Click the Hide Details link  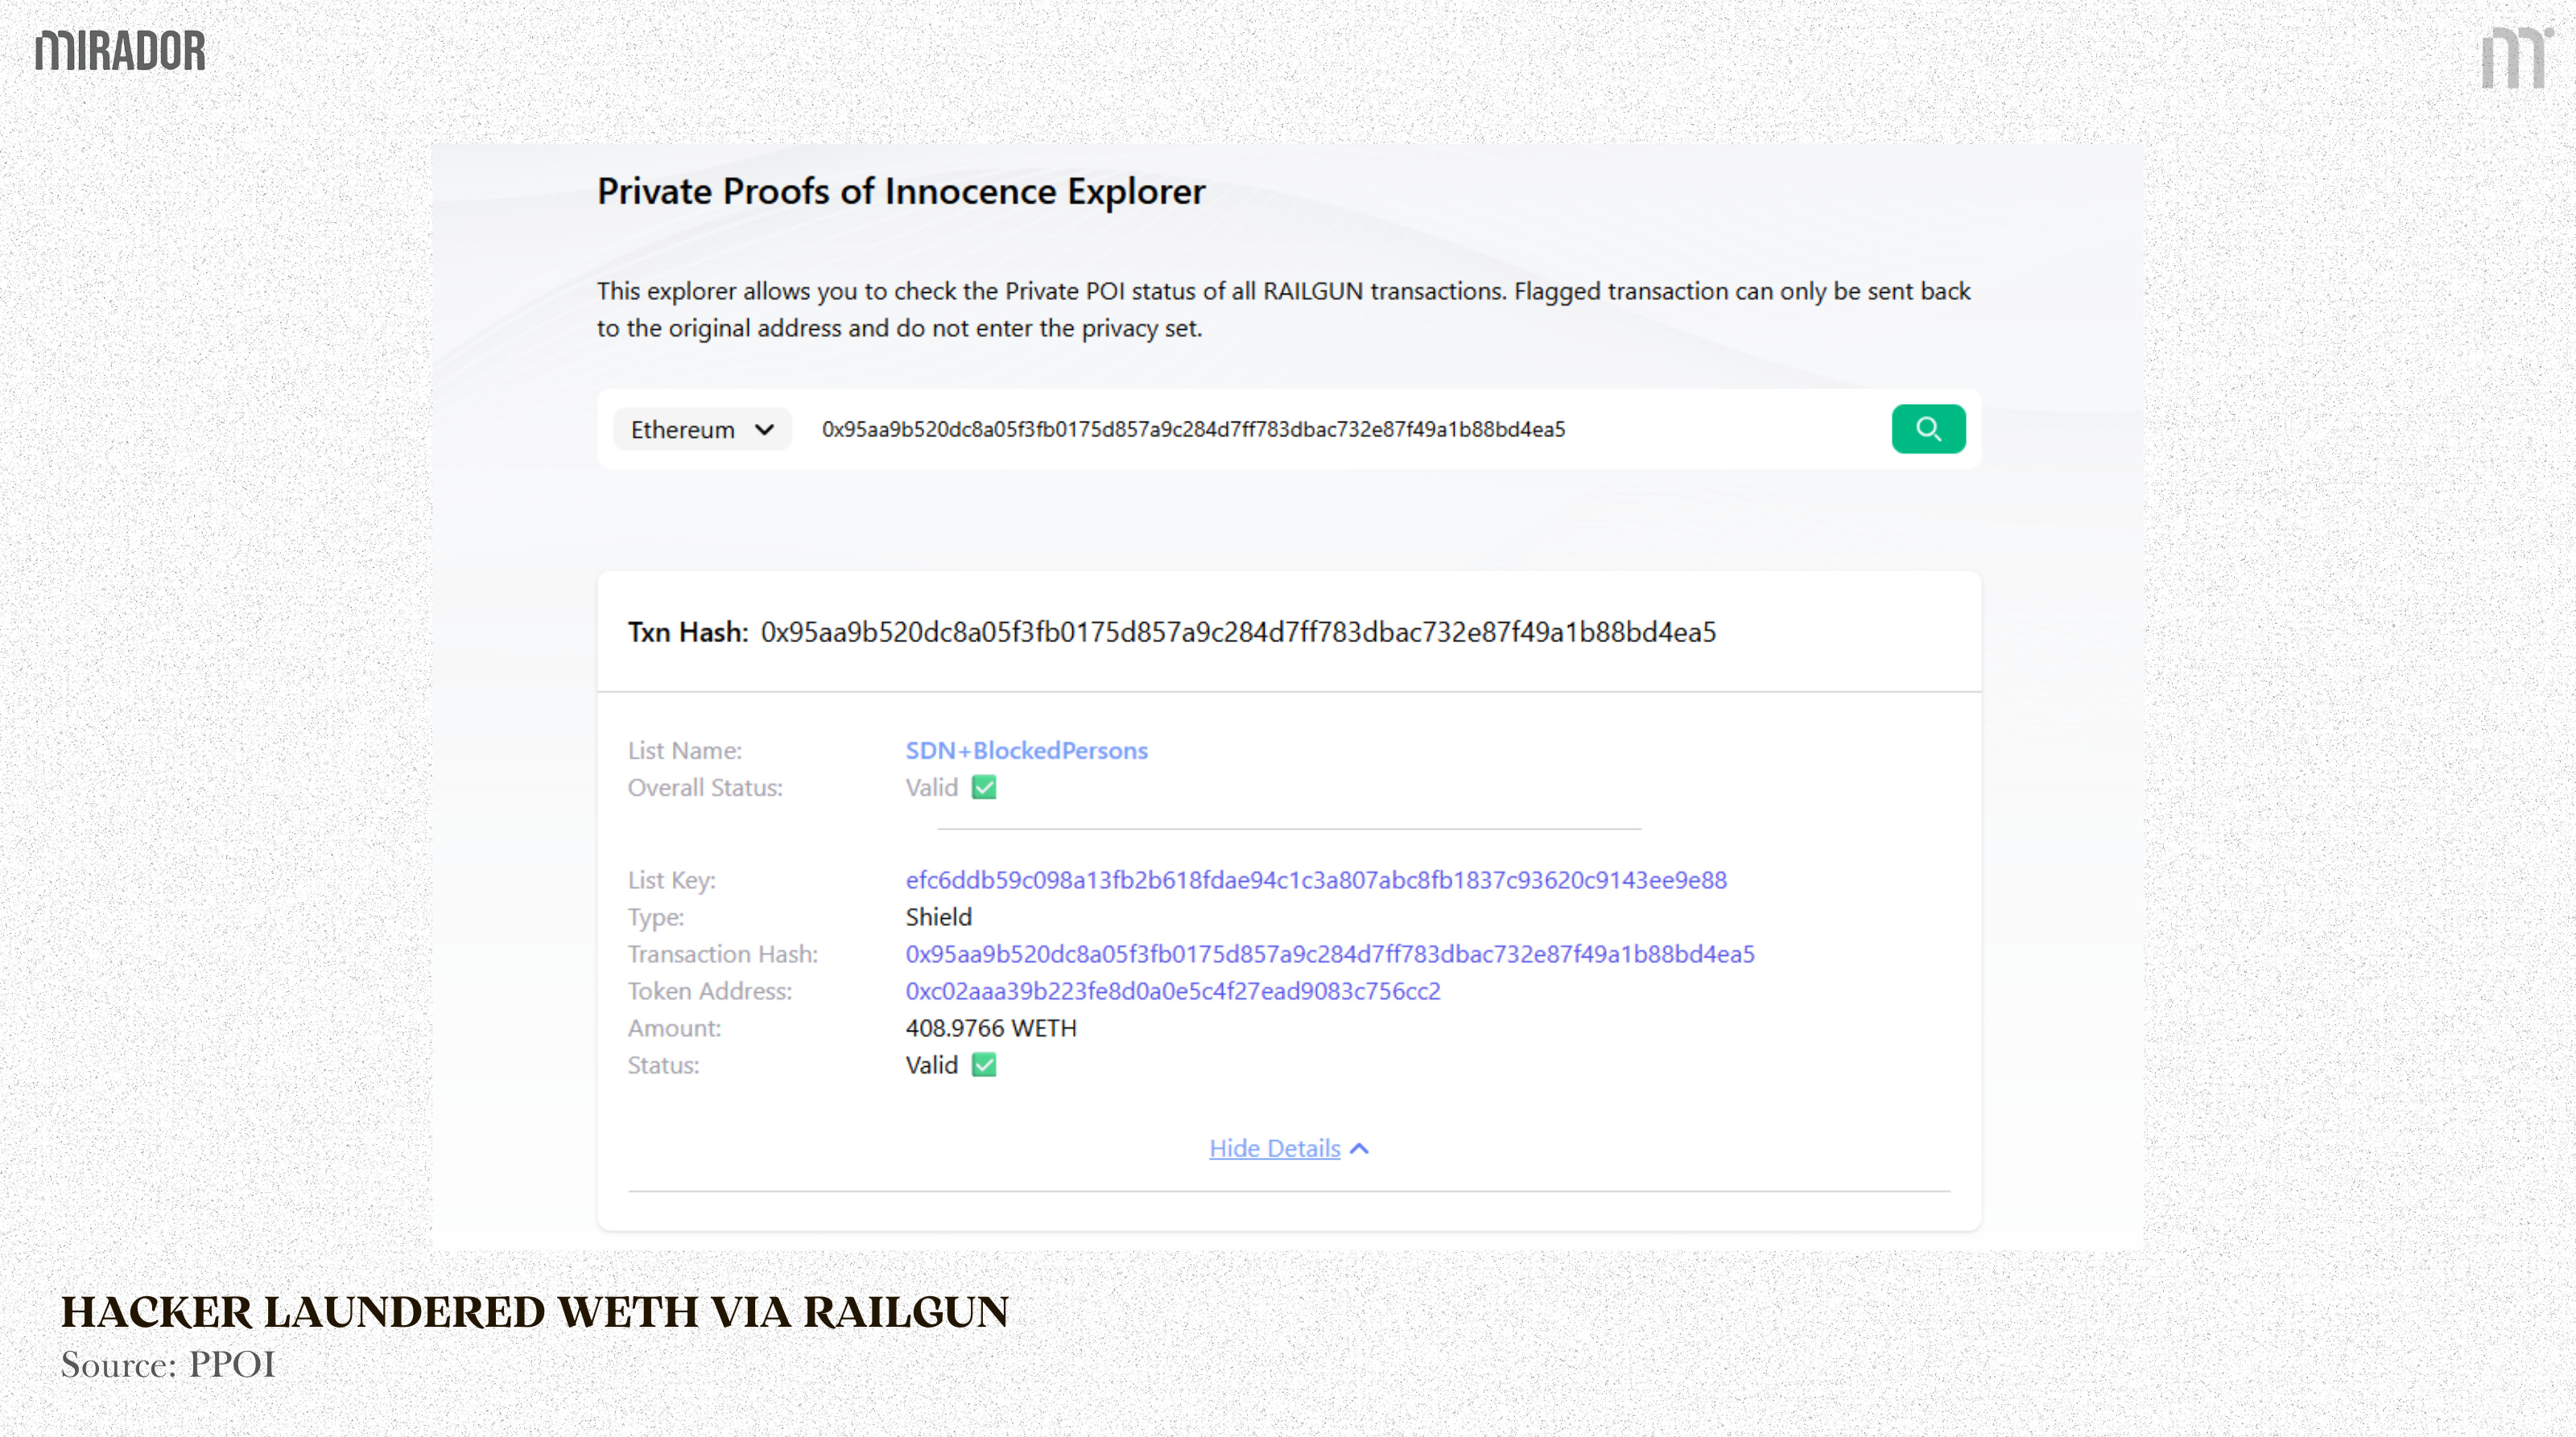(1274, 1149)
